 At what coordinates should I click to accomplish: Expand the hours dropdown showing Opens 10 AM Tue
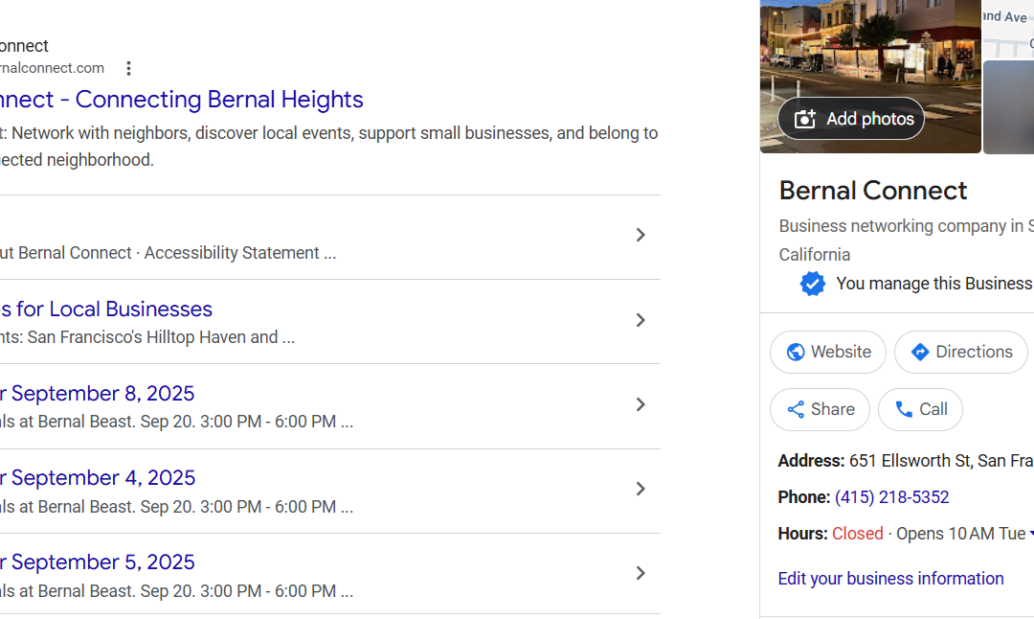click(x=1028, y=533)
